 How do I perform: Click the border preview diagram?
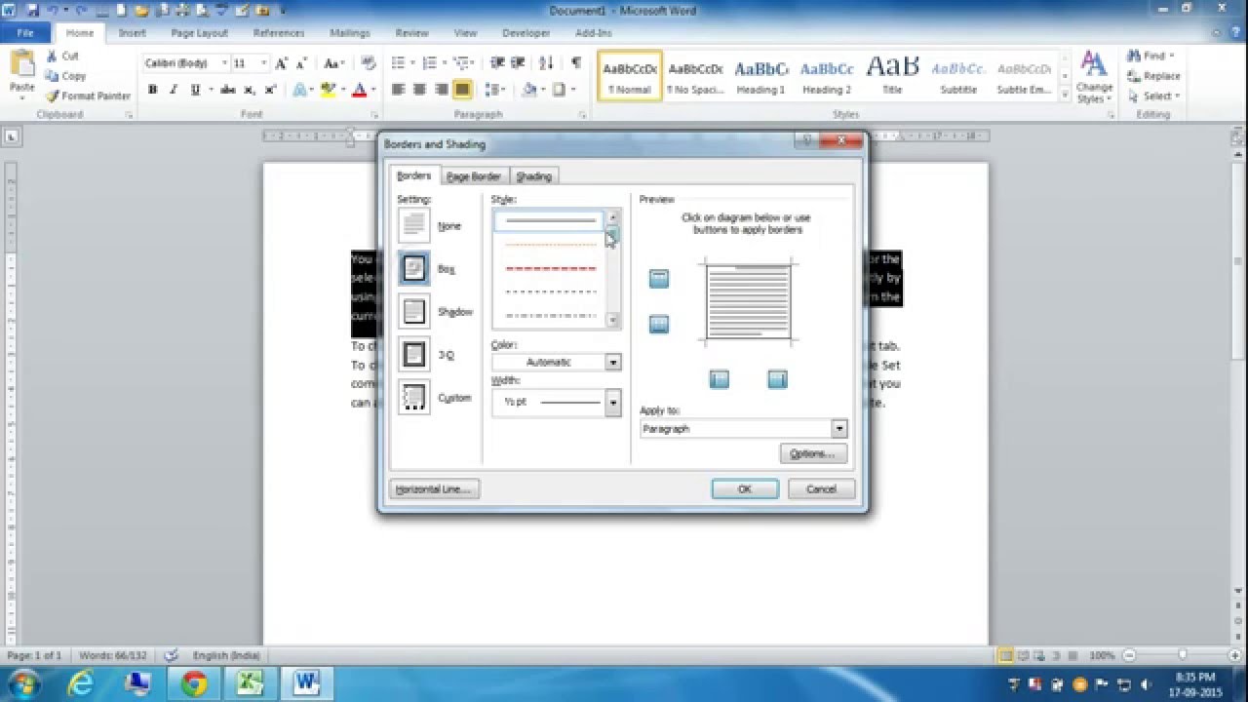point(748,302)
